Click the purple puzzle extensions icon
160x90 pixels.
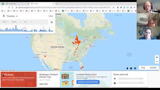pos(131,7)
